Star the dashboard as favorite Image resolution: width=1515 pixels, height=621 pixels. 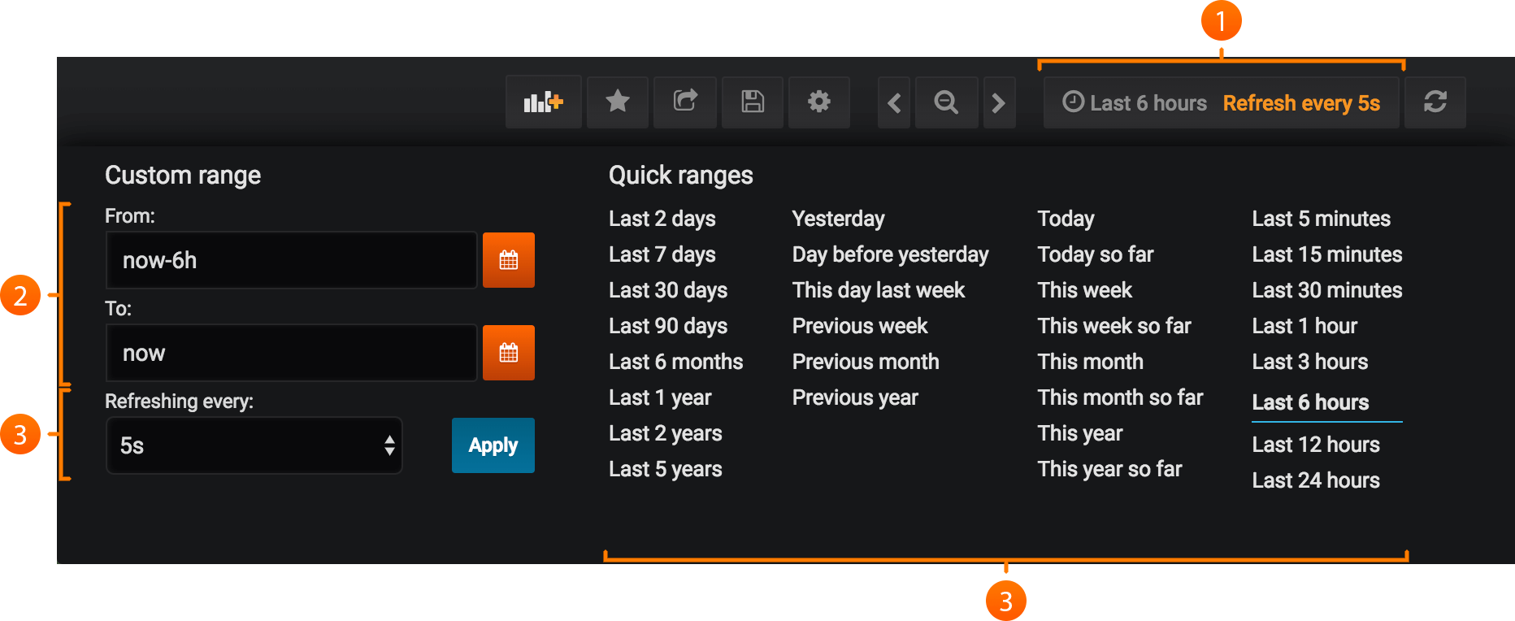tap(618, 102)
